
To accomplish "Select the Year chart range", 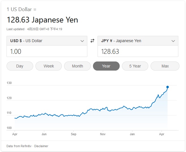I will coord(106,66).
